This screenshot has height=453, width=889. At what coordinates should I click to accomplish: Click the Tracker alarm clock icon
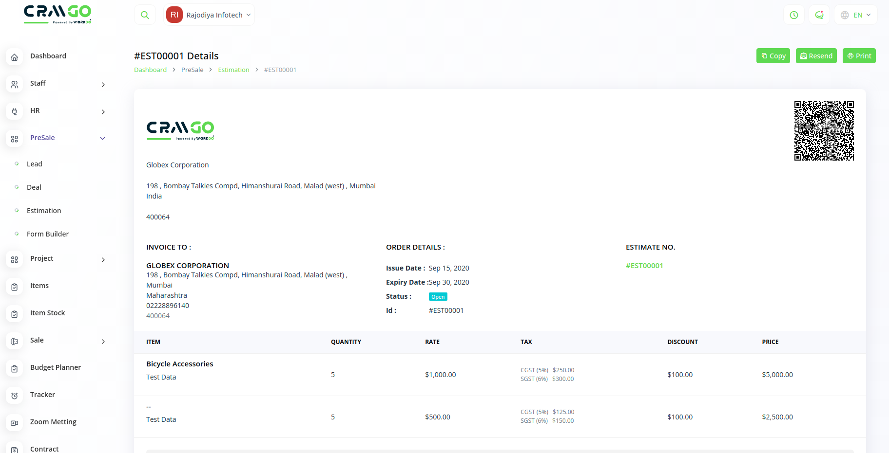click(15, 396)
